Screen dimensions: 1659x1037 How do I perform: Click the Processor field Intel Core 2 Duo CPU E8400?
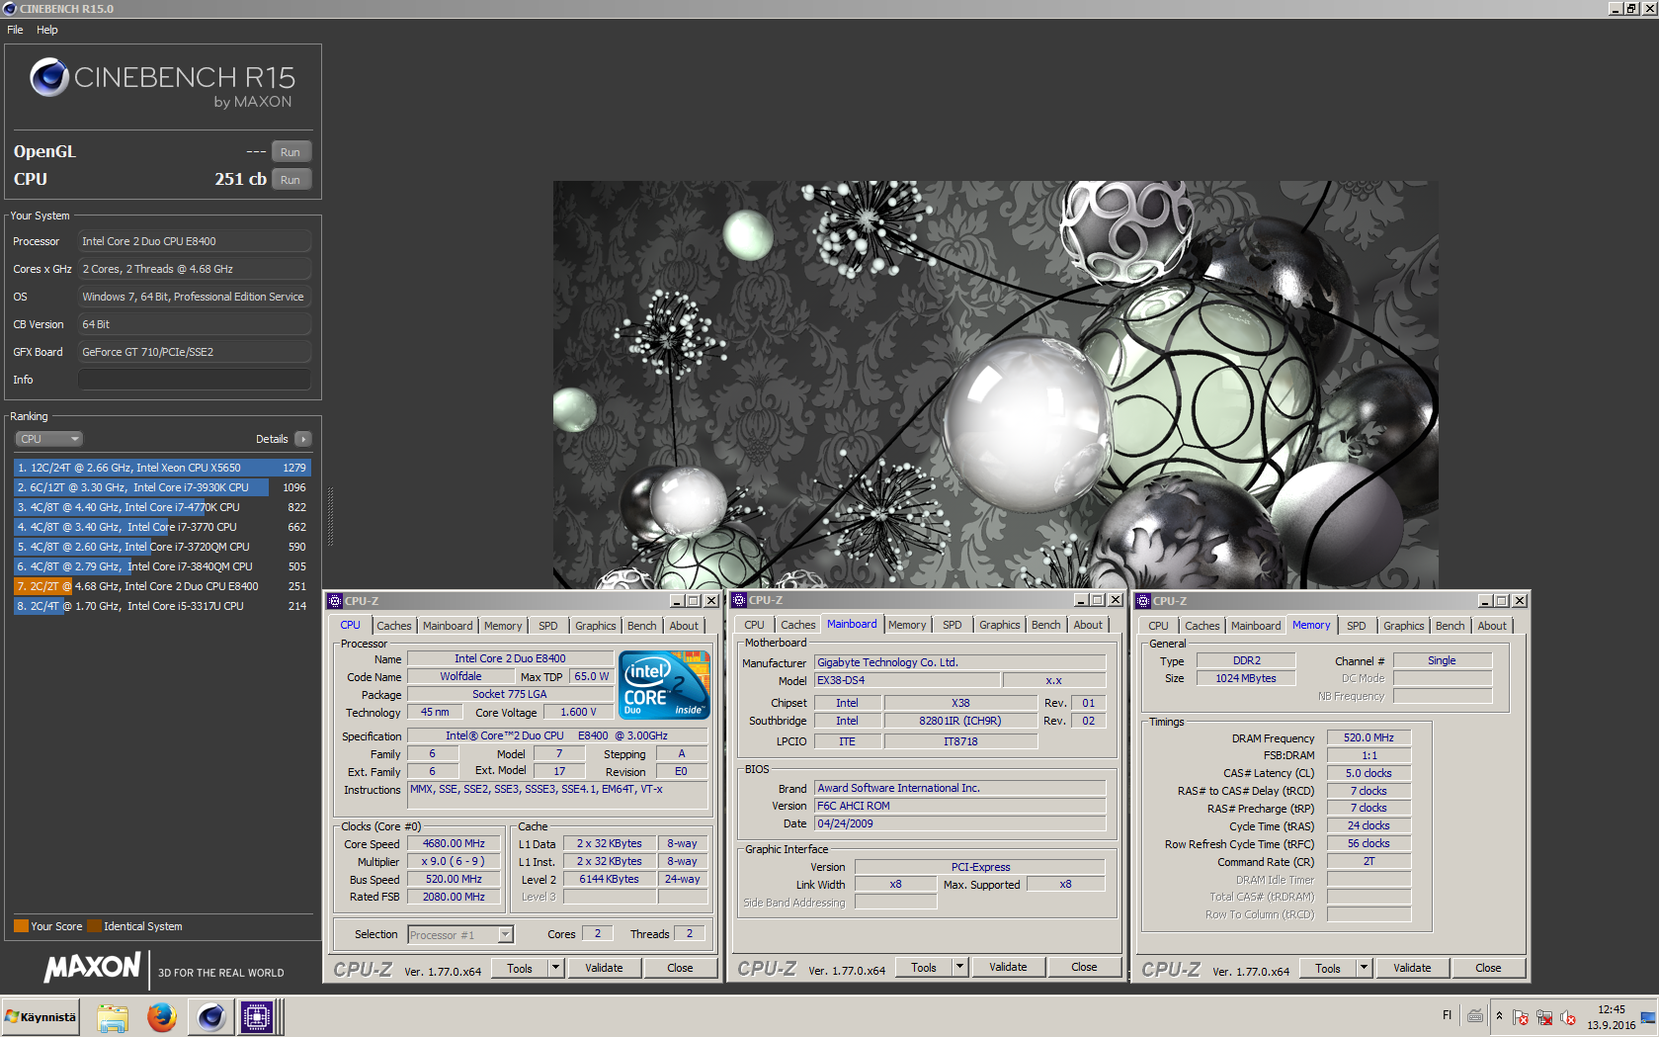pos(195,241)
